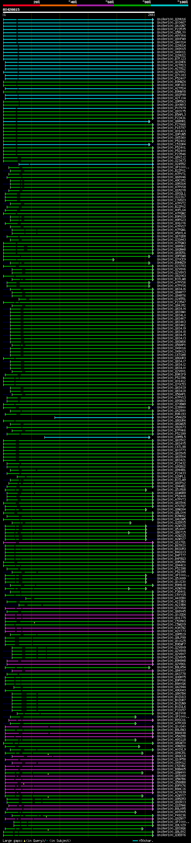Click the UniRef100_Q8H7B4 label
This screenshot has height=843, width=191.
pyautogui.click(x=171, y=694)
